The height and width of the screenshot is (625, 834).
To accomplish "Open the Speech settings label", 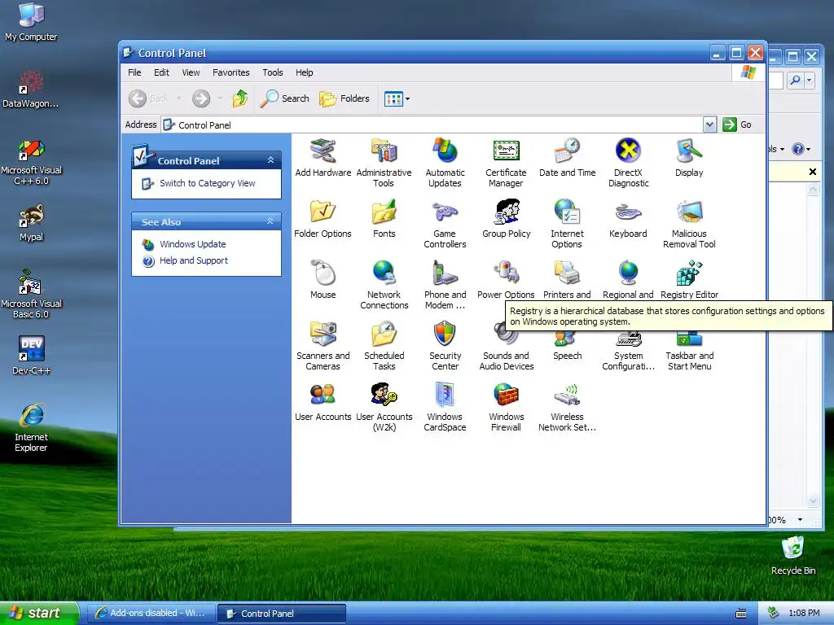I will pos(567,356).
